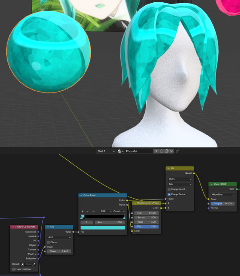Screen dimensions: 240x276
Task: Add a color stop with plus in Color Ramp
Action: pyautogui.click(x=82, y=211)
